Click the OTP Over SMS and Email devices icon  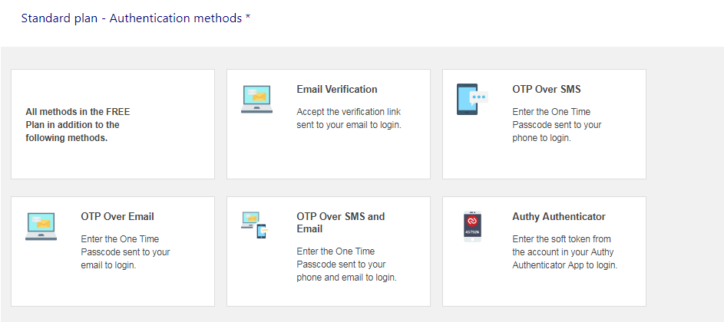click(256, 225)
